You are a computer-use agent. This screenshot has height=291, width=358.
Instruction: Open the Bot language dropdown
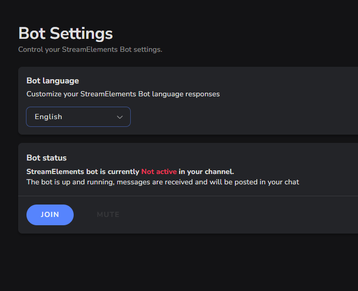coord(78,117)
